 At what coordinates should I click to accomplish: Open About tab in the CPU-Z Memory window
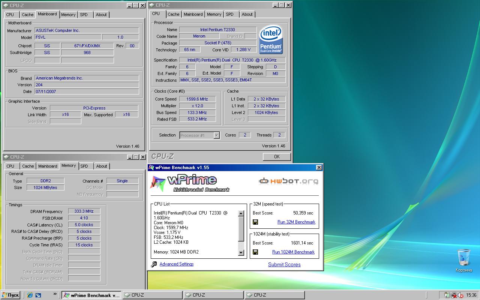coord(102,166)
